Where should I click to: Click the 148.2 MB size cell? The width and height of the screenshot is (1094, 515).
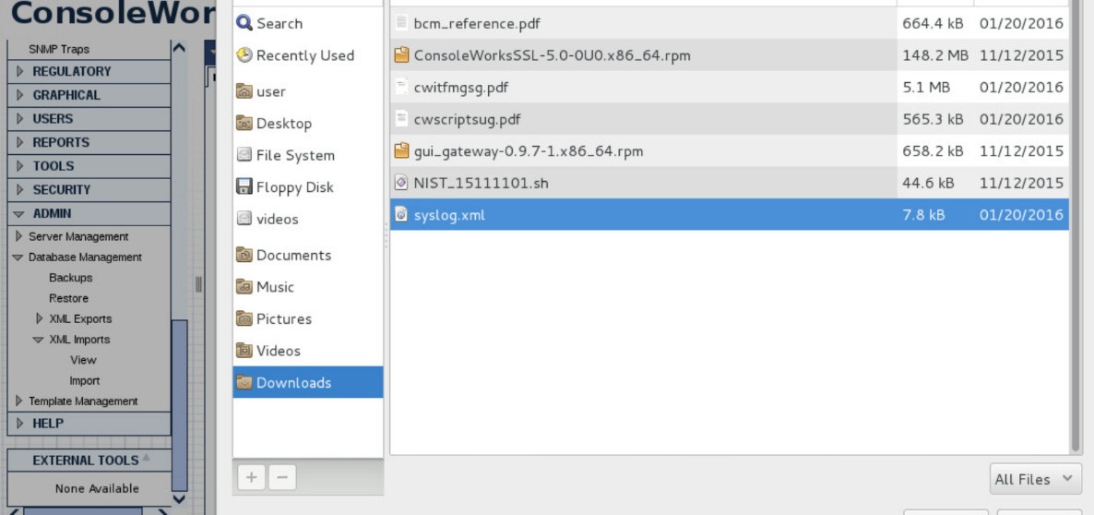[935, 55]
